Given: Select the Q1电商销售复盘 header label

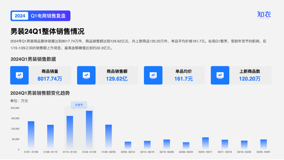Looking at the screenshot, I should coord(48,16).
